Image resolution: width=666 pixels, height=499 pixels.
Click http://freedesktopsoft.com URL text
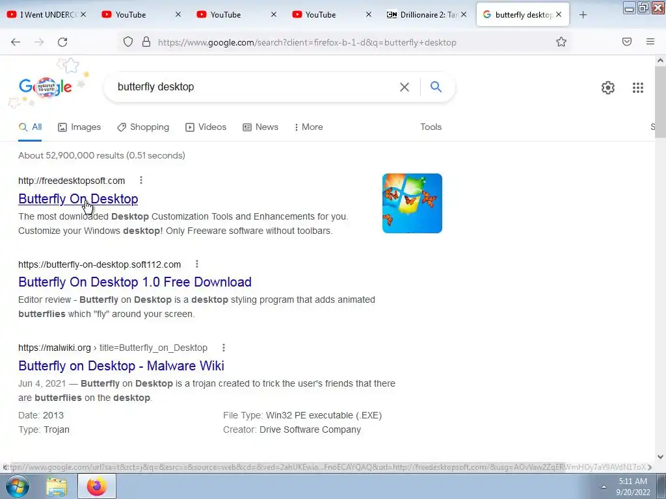pyautogui.click(x=72, y=181)
